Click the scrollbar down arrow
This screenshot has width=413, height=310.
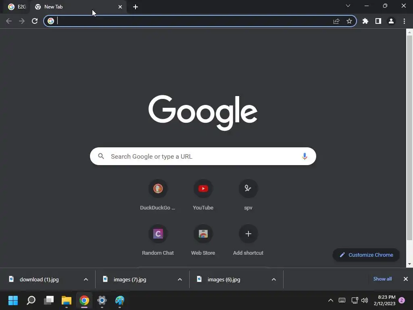(409, 264)
